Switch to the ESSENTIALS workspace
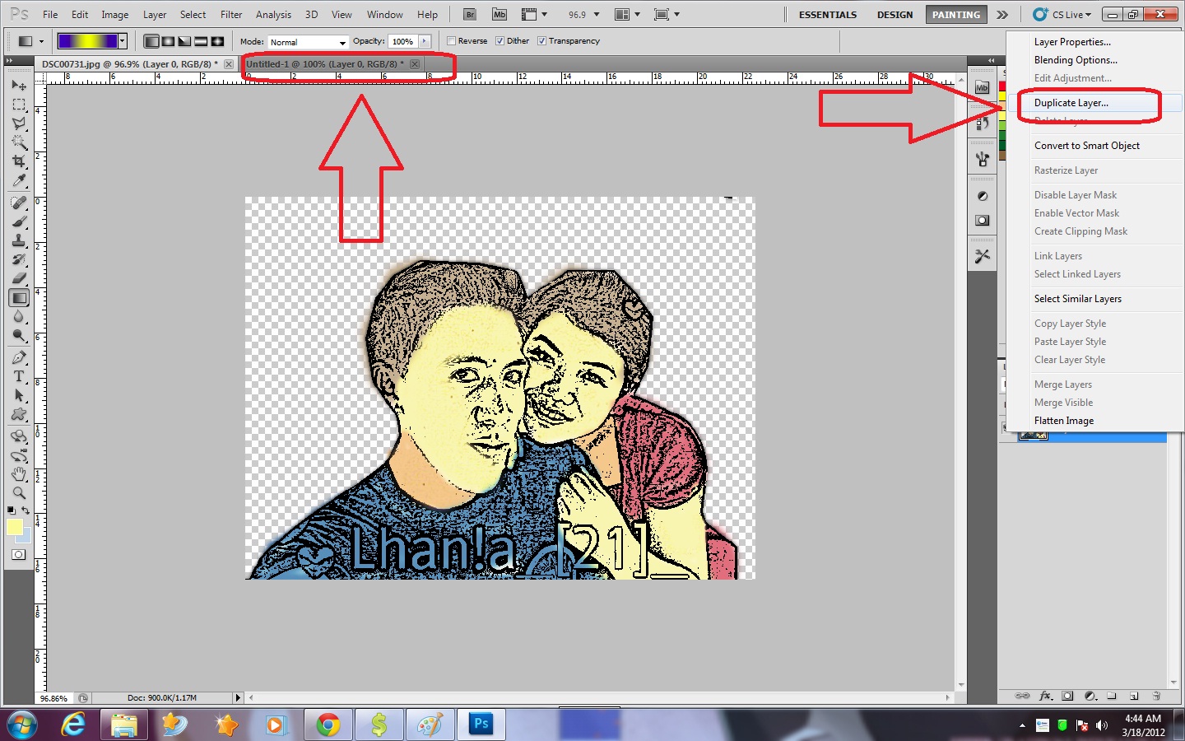 [827, 14]
